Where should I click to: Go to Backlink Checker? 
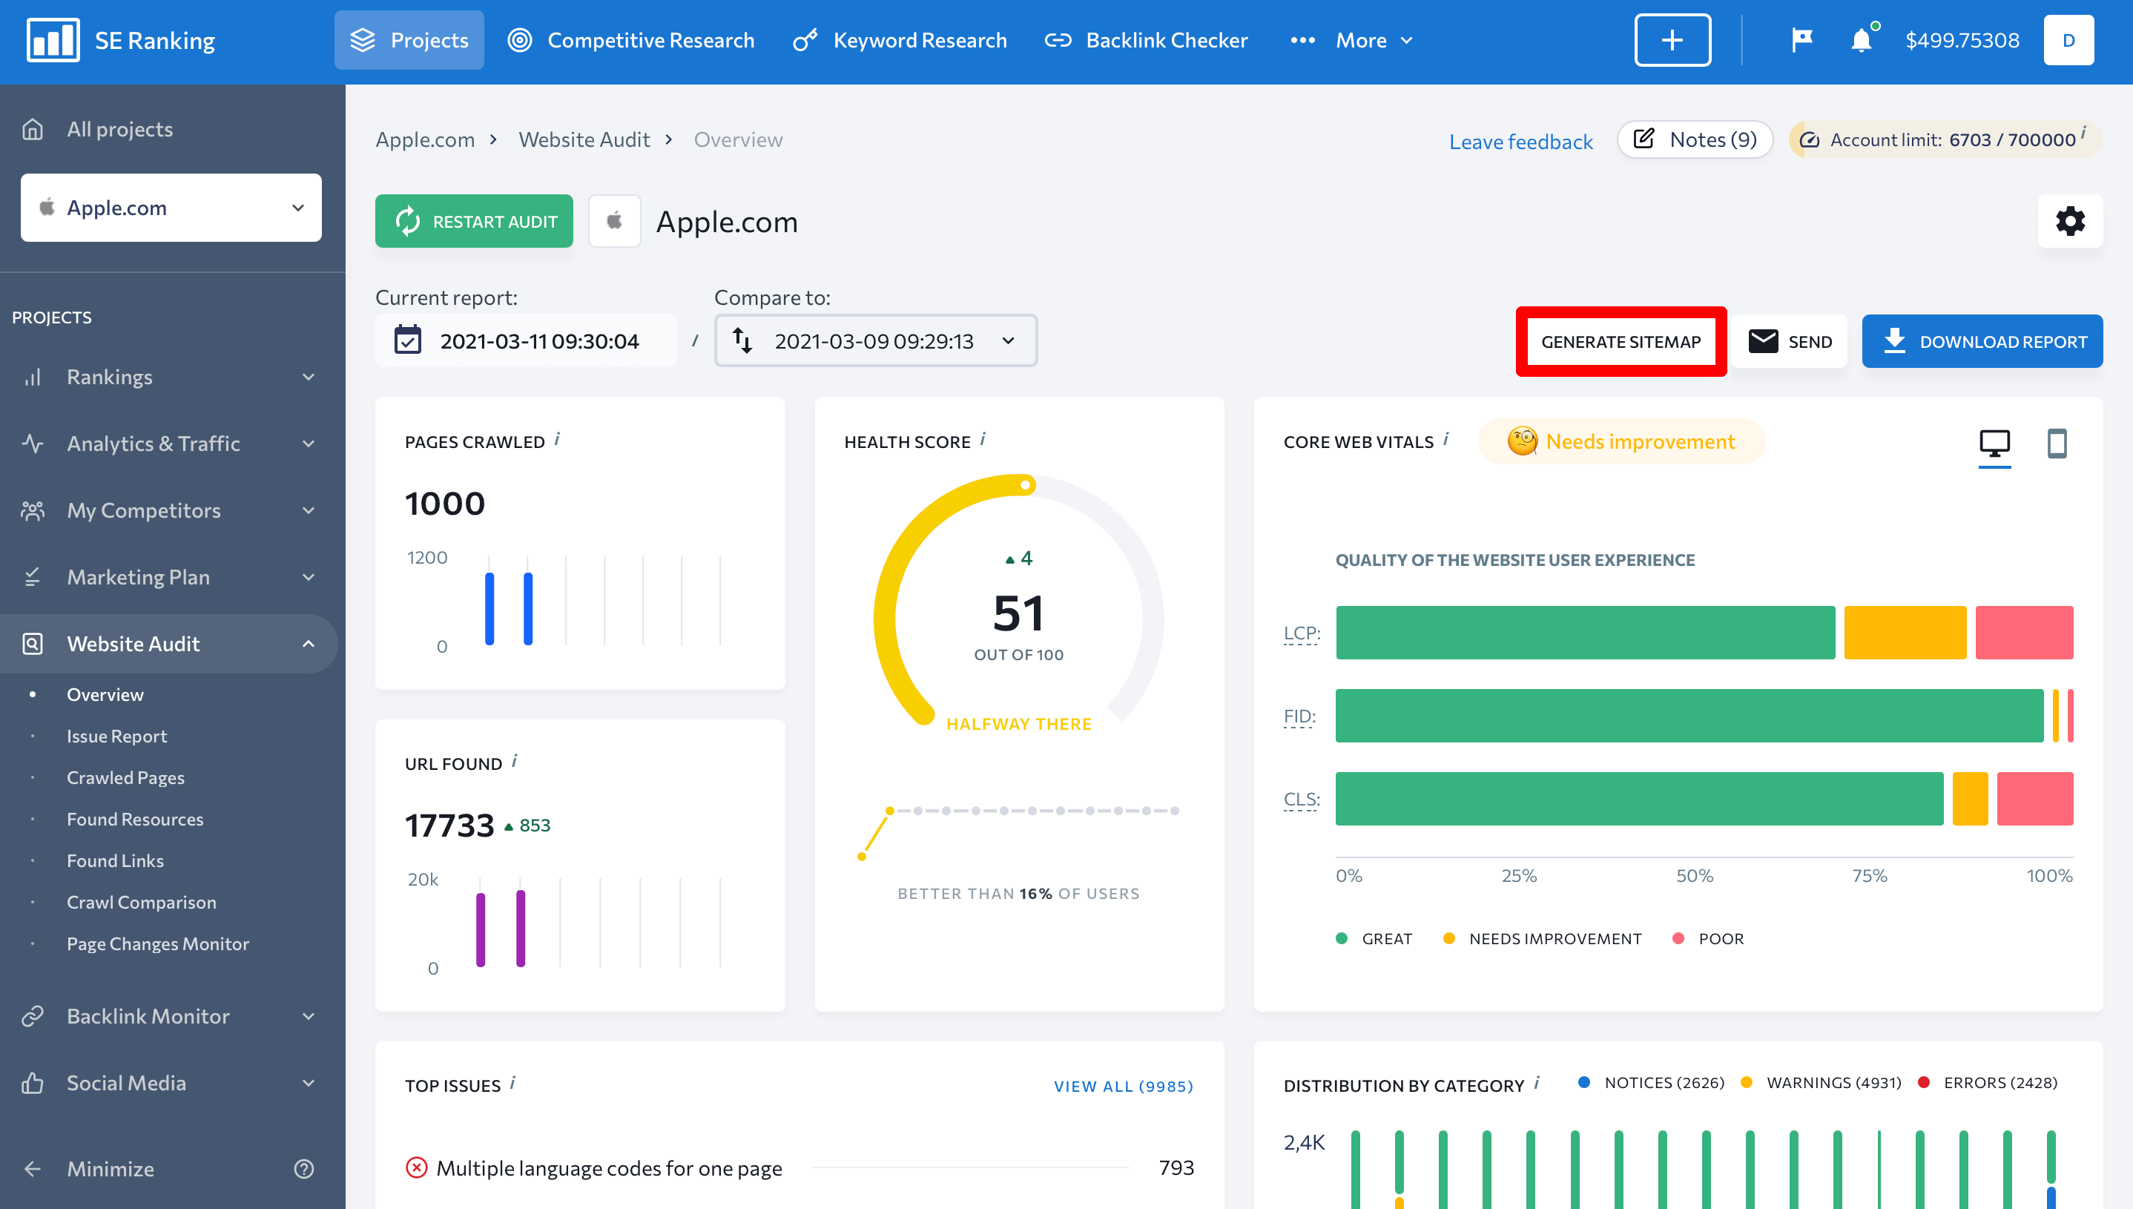click(1146, 40)
